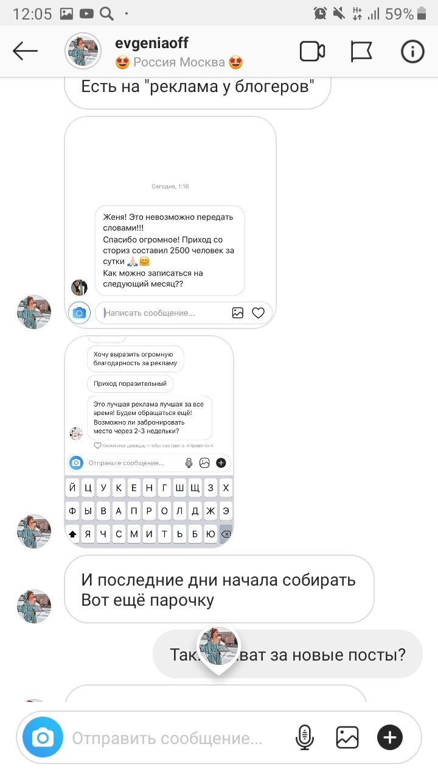Tap the sender avatar next to the first screenshot
The image size is (438, 780).
pos(34,312)
